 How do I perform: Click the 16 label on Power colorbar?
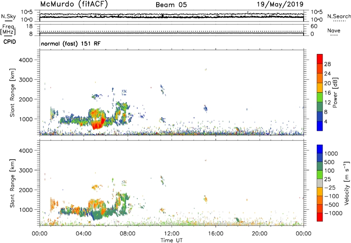point(327,93)
